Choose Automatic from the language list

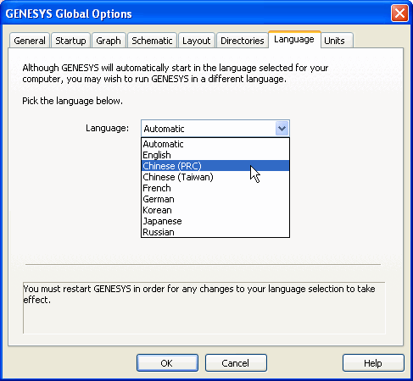tap(215, 144)
